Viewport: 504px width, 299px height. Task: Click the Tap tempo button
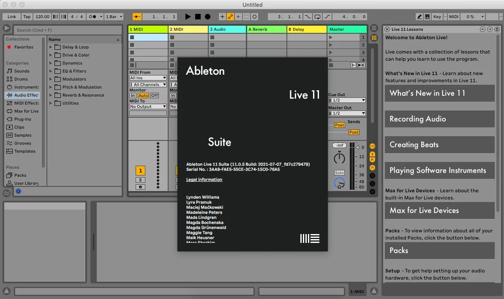point(27,17)
